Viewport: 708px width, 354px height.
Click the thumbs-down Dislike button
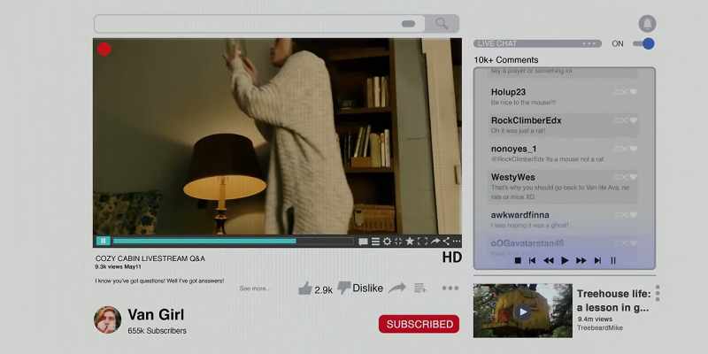tap(344, 288)
